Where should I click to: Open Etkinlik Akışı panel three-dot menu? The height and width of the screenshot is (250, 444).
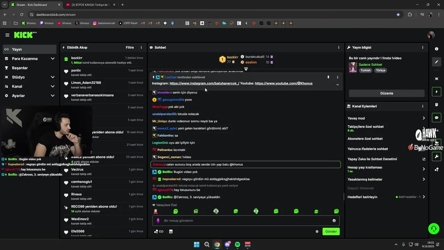[141, 48]
